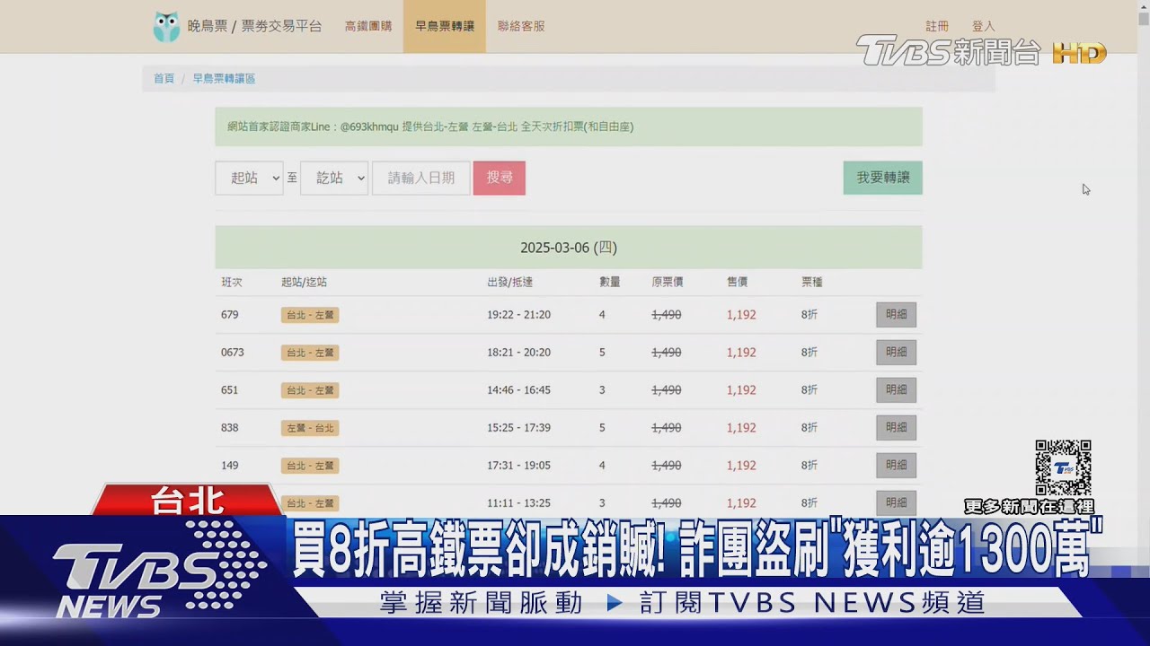This screenshot has width=1150, height=646.
Task: Click the 註冊 link
Action: [937, 27]
